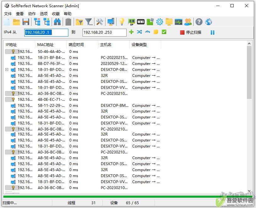Click the thread count 31 in status bar
The width and height of the screenshot is (256, 208).
[94, 203]
